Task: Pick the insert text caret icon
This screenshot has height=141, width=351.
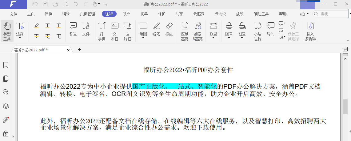Action: 59,36
